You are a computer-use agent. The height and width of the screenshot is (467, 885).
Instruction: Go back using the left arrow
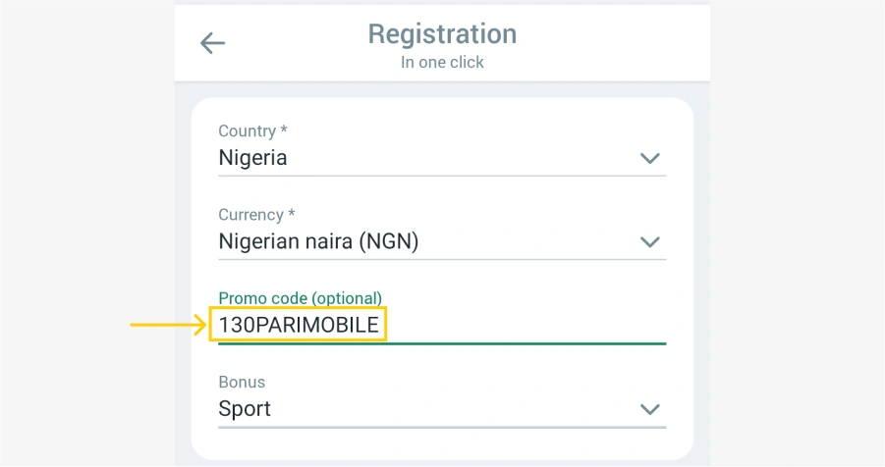pos(212,42)
